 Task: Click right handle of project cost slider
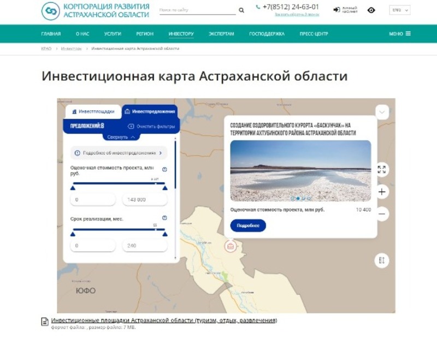click(165, 188)
